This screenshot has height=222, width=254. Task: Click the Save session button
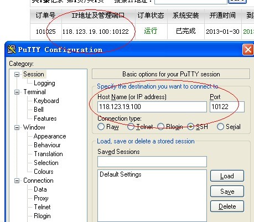point(227,192)
